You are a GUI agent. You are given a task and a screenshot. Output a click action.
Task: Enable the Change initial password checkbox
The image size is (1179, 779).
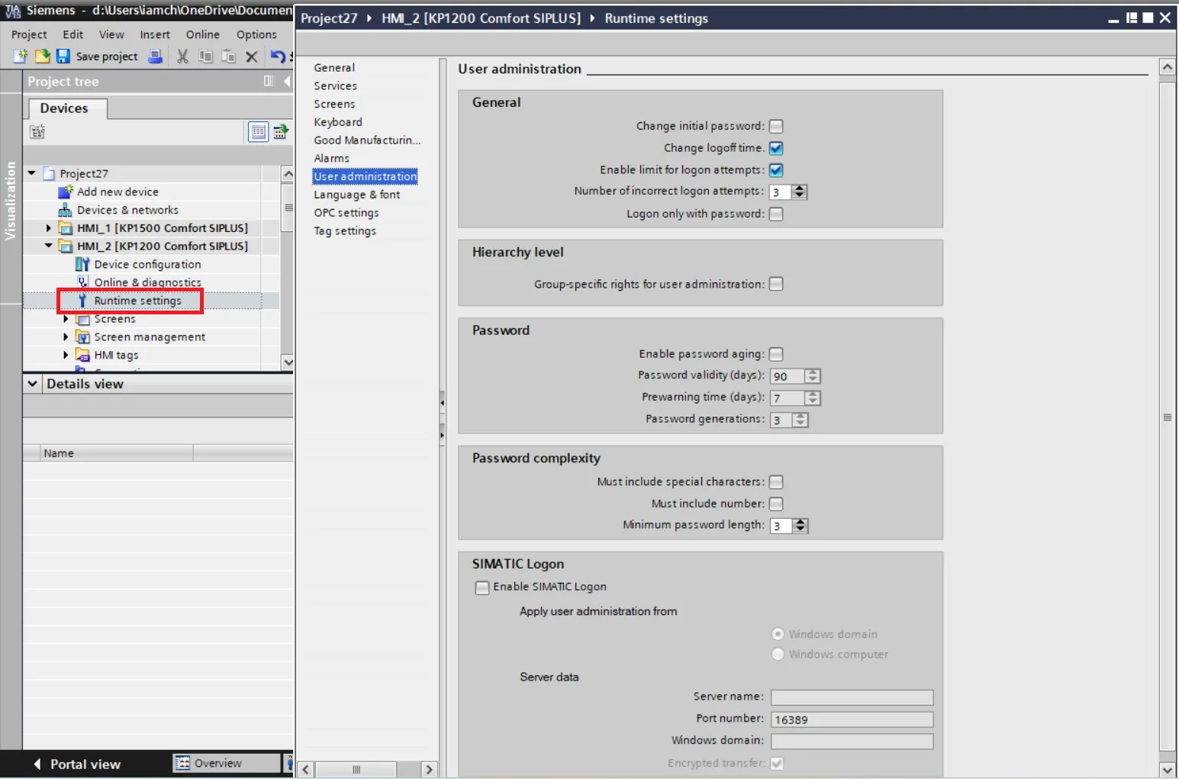click(x=776, y=126)
